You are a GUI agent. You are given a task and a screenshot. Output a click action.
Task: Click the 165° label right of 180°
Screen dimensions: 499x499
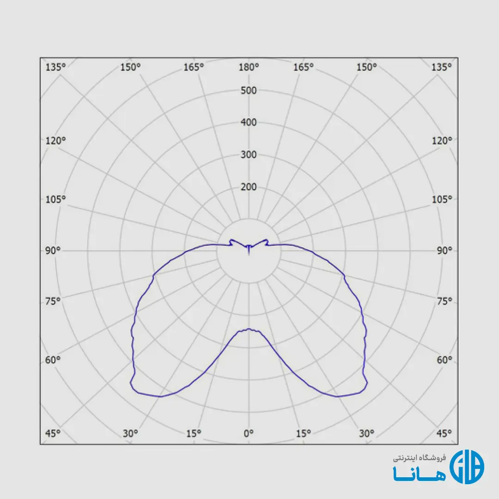303,67
